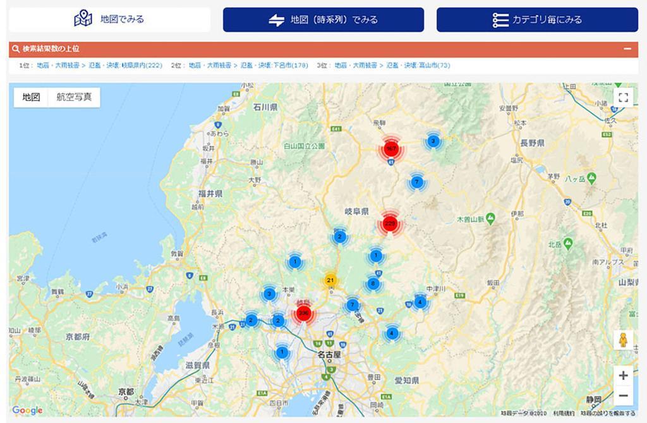Screen dimensions: 647x423
Task: Open the 地図（時系列）でみる tab
Action: pyautogui.click(x=323, y=20)
